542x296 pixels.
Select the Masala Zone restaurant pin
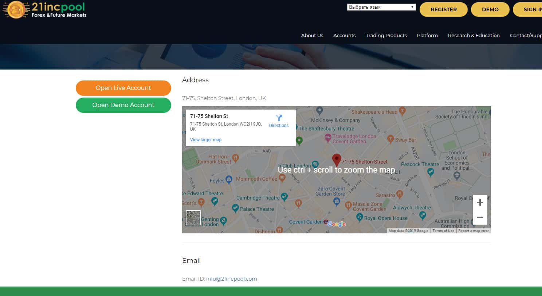click(348, 205)
